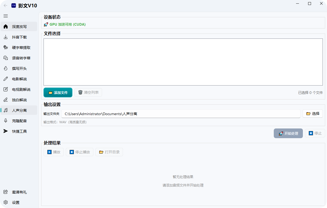Open 克隆配音 microphone item

tap(19, 121)
